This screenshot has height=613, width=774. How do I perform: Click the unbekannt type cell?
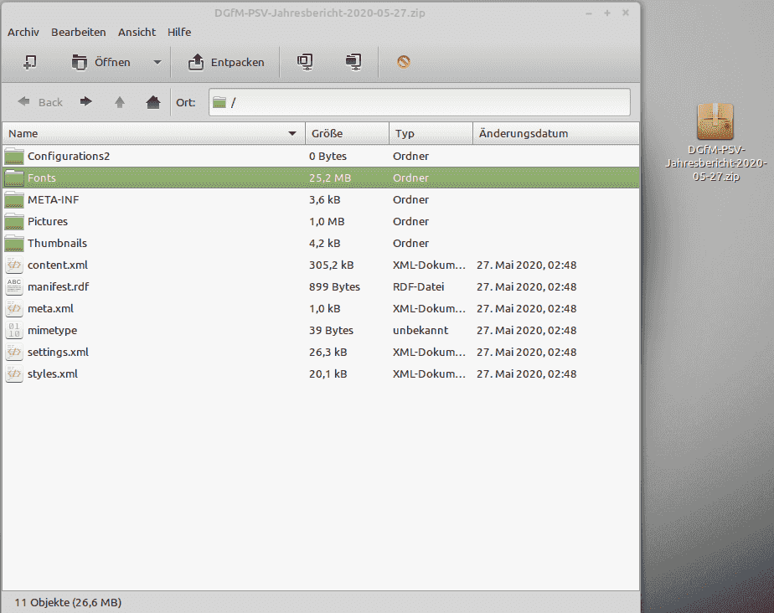421,330
